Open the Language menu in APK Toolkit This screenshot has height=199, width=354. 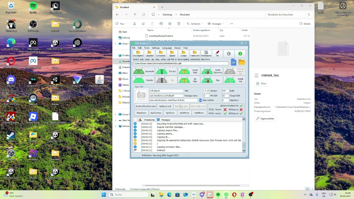click(x=167, y=48)
